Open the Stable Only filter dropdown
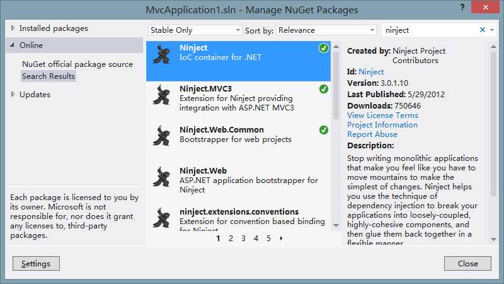The image size is (504, 284). pyautogui.click(x=195, y=30)
